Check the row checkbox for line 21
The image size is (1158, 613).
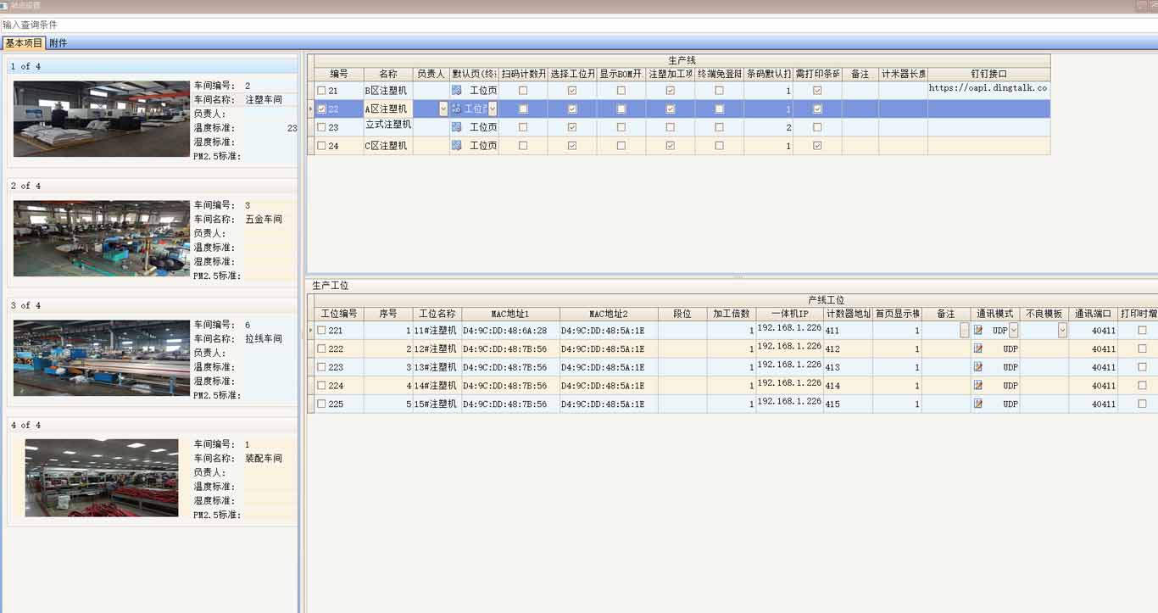(321, 91)
